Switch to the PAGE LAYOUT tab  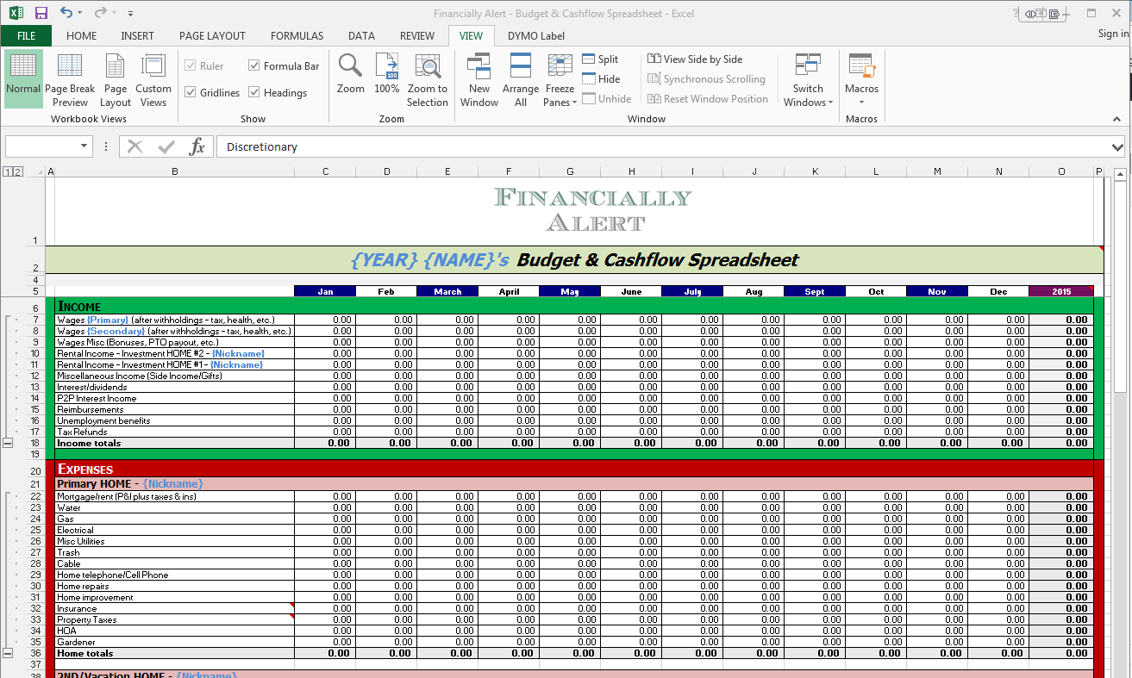click(x=212, y=36)
